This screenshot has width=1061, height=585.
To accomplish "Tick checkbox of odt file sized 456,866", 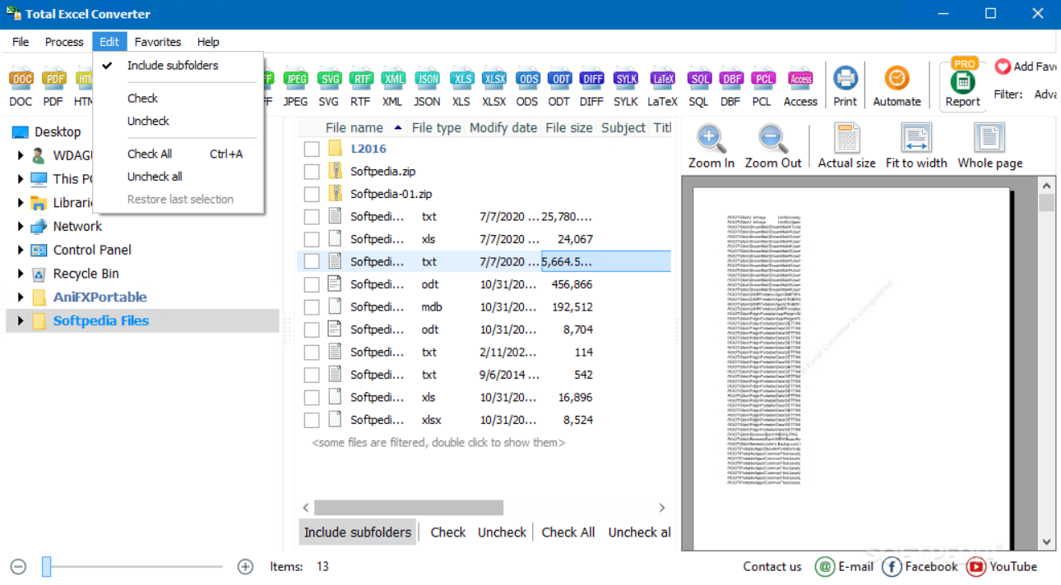I will [x=312, y=285].
